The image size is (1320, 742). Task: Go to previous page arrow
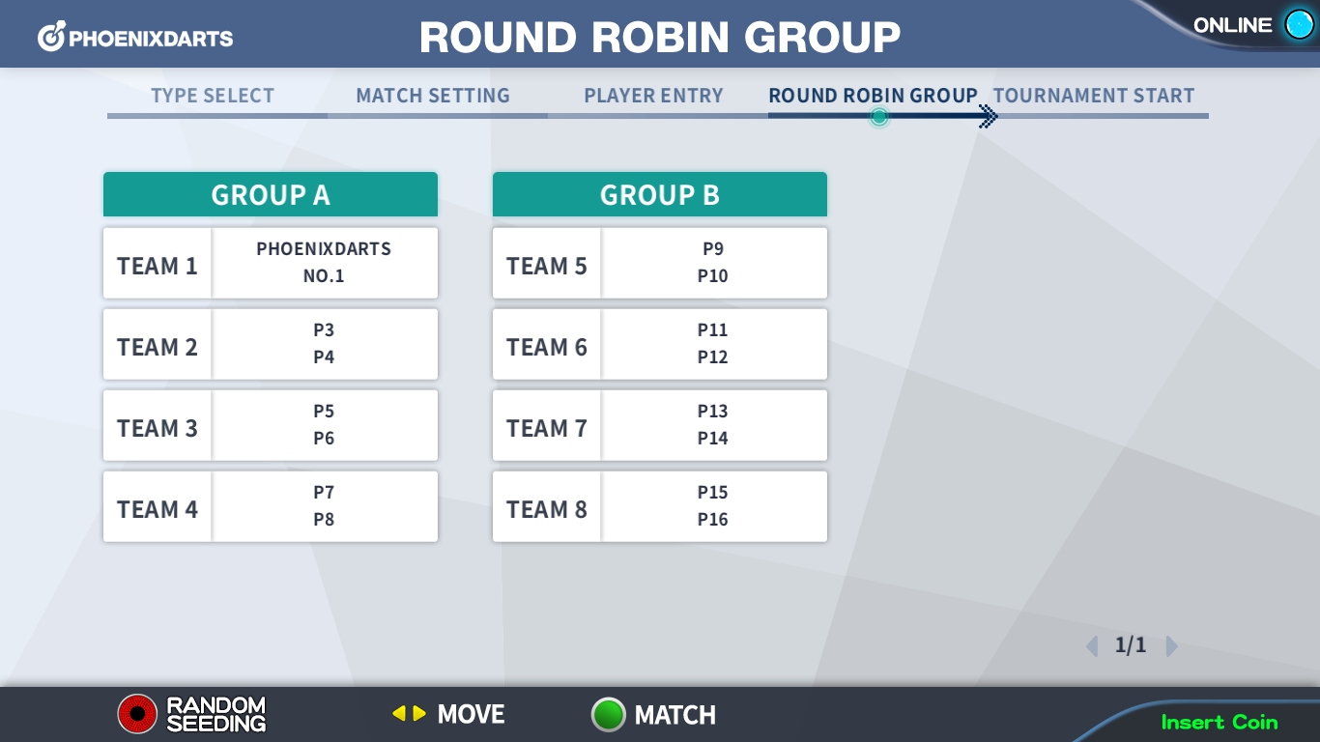pos(1092,645)
